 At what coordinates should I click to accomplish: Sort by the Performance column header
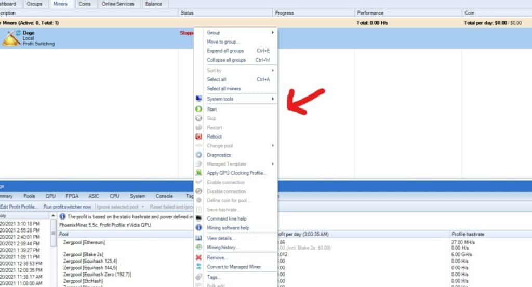click(408, 13)
